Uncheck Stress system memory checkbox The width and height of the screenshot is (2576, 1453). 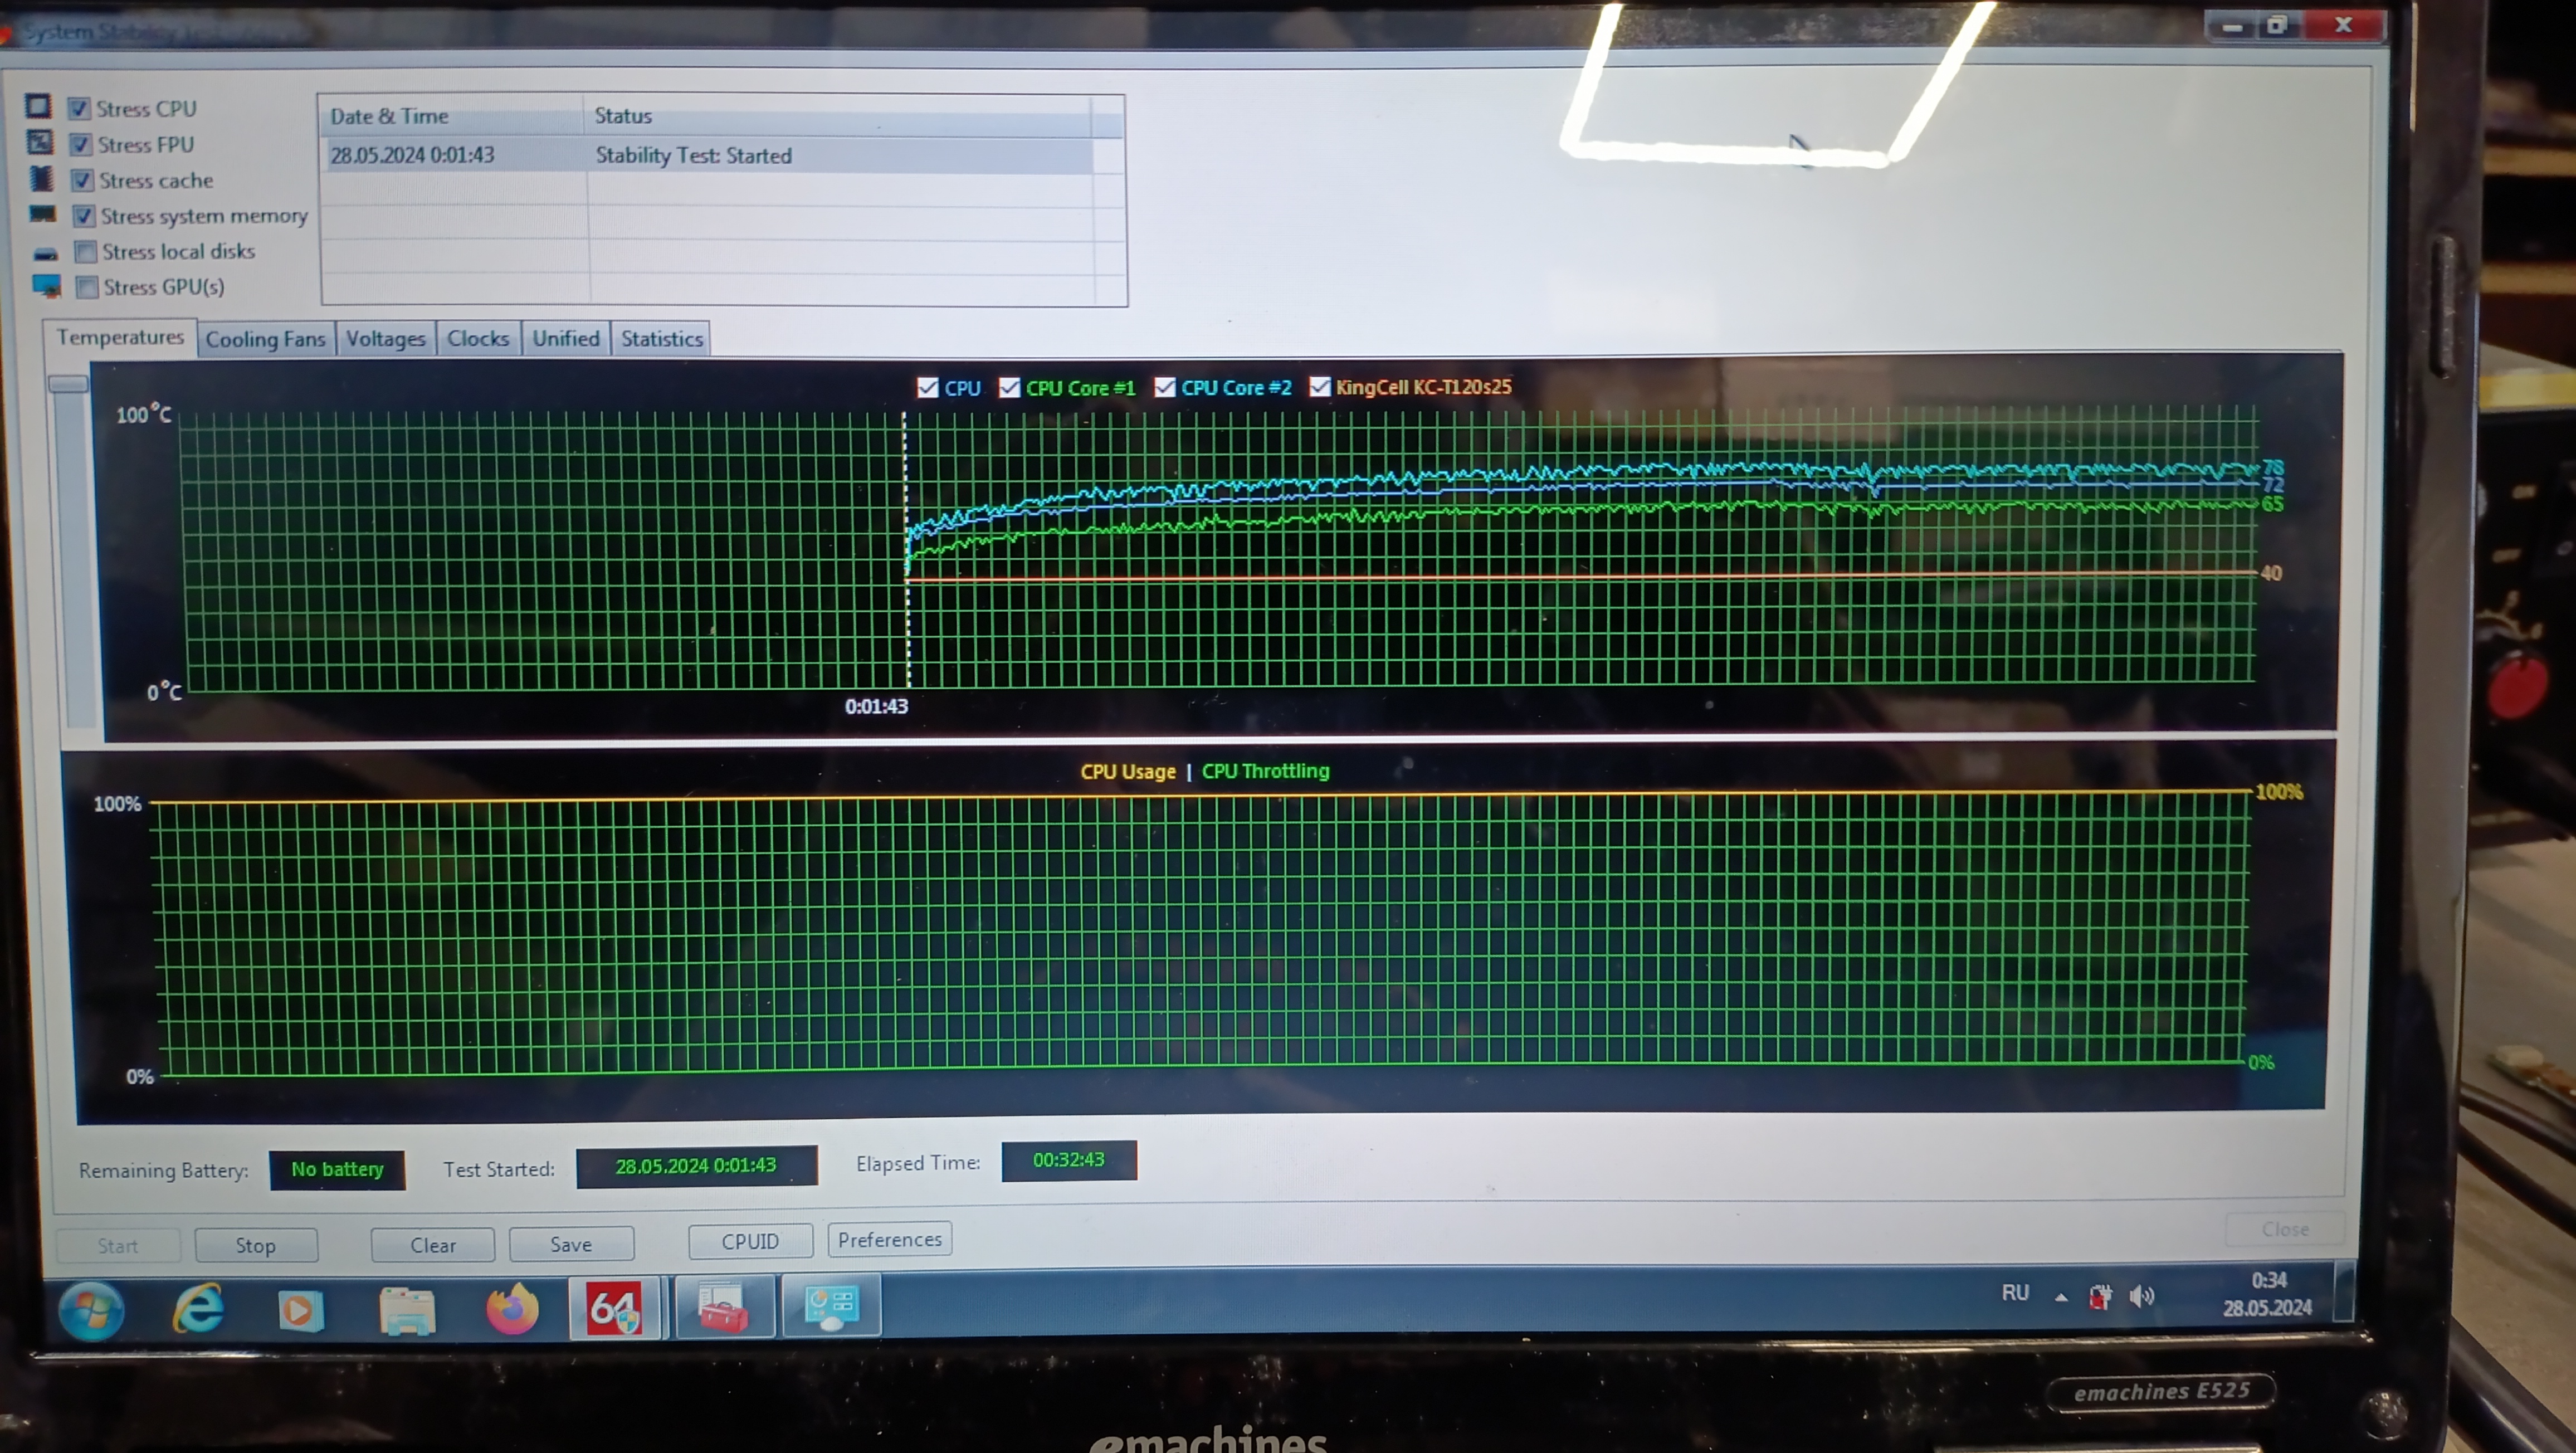84,216
